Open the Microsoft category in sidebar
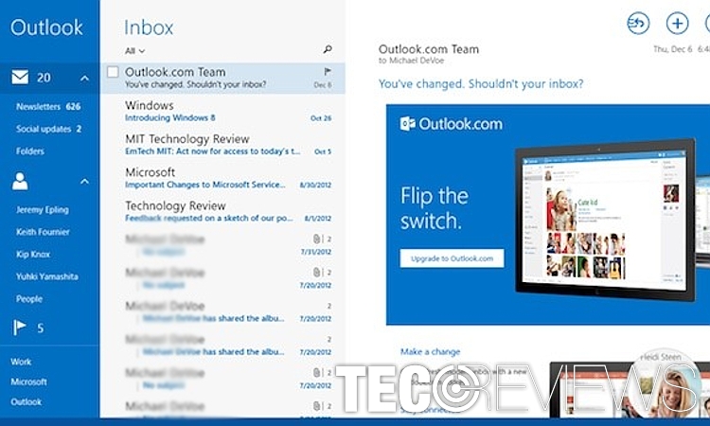The image size is (710, 426). [28, 382]
